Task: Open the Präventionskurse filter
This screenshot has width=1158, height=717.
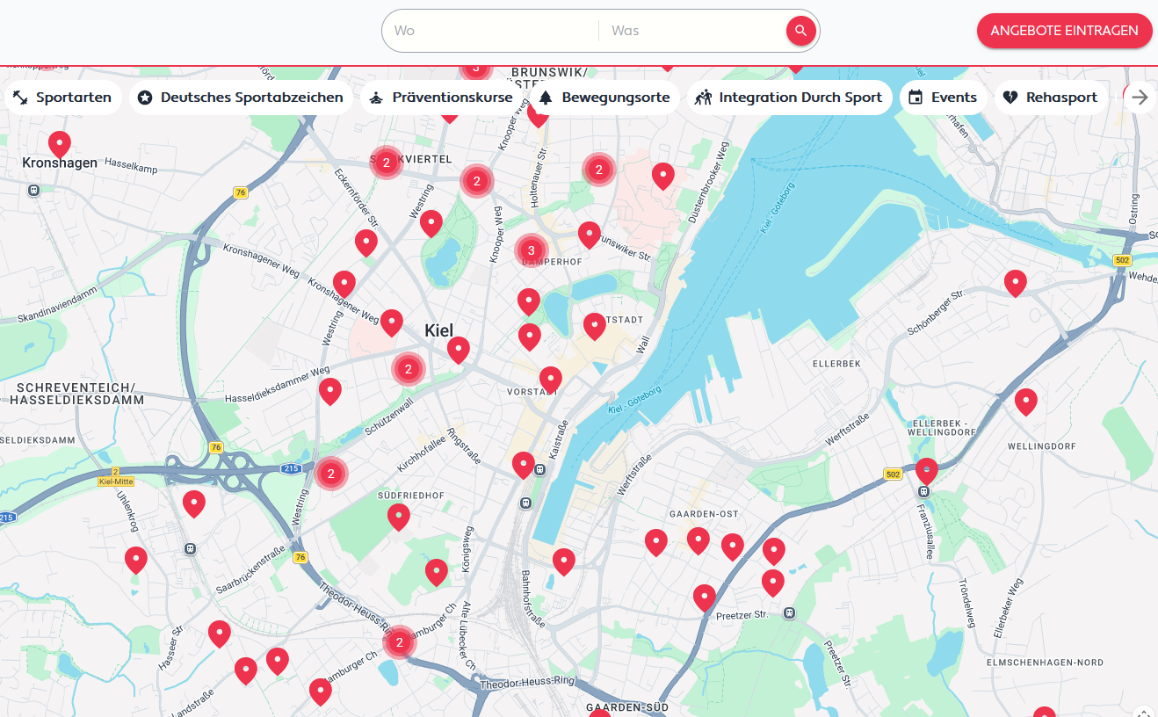Action: [441, 98]
